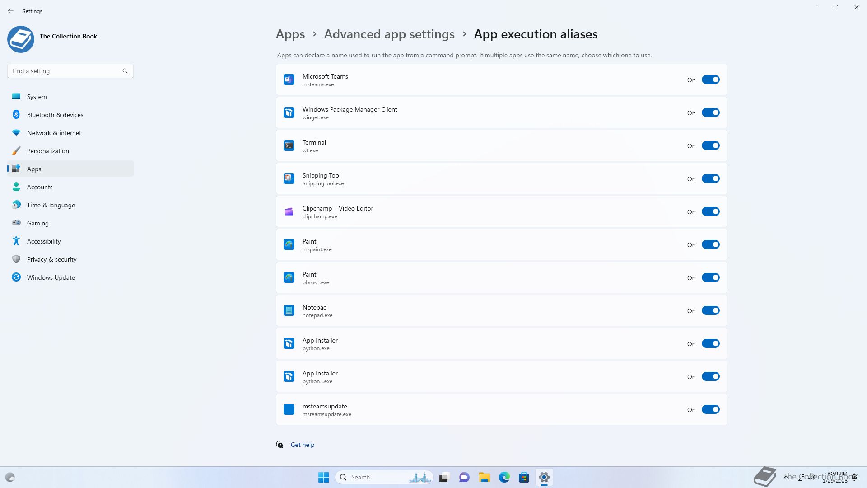Image resolution: width=867 pixels, height=488 pixels.
Task: Open Bluetooth & devices settings
Action: (x=70, y=115)
